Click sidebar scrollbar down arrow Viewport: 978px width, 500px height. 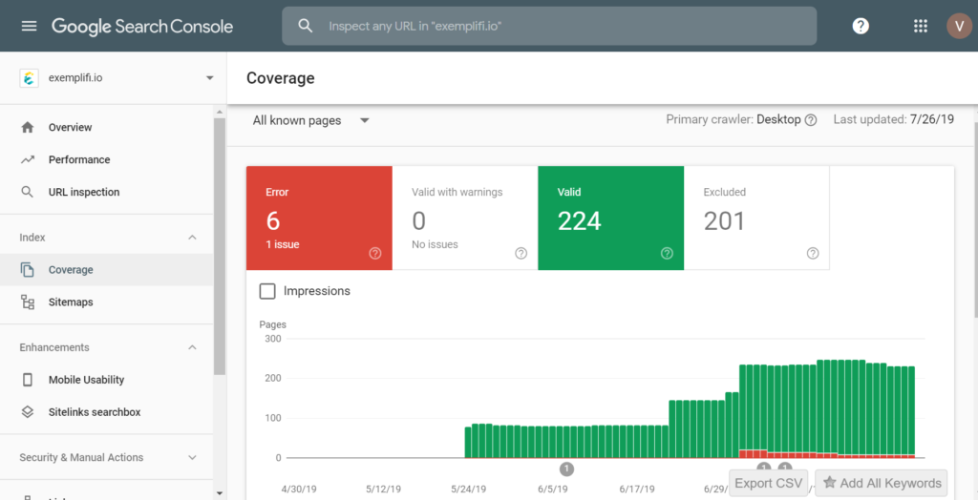pyautogui.click(x=219, y=493)
